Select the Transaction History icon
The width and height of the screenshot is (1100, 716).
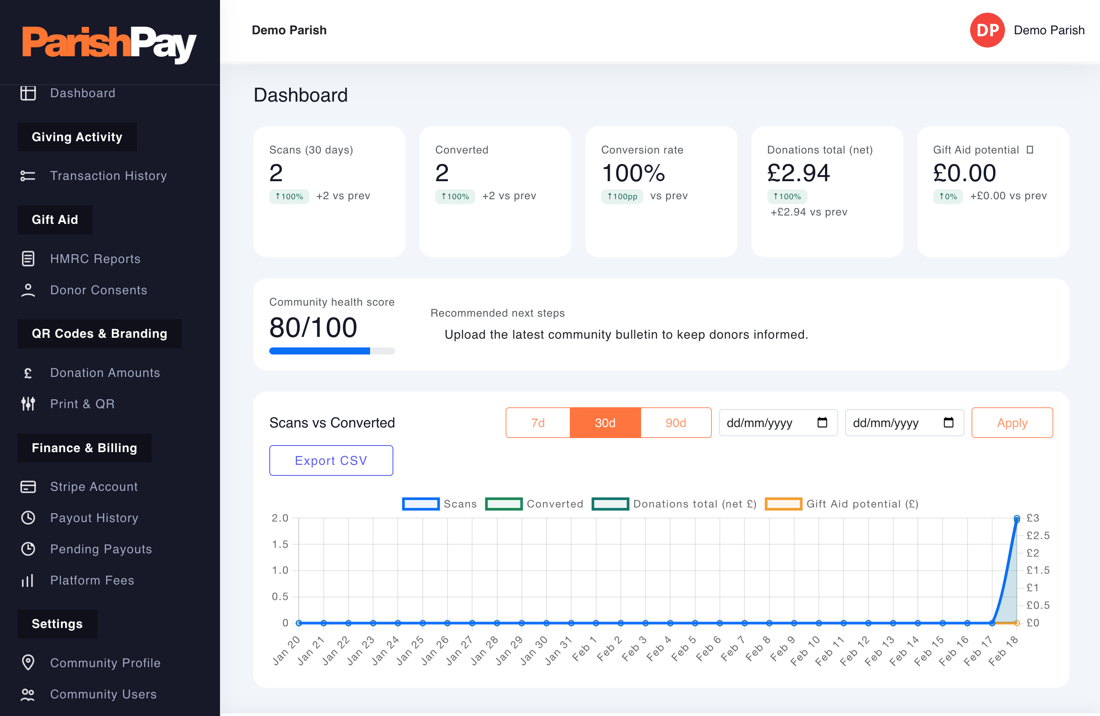click(x=28, y=175)
